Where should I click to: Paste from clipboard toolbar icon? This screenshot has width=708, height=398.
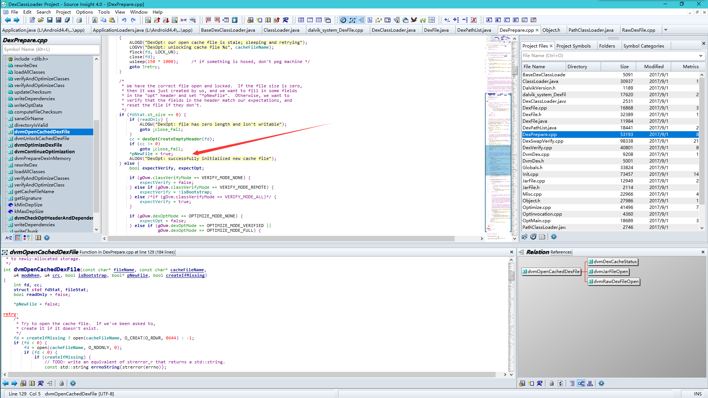tap(112, 20)
